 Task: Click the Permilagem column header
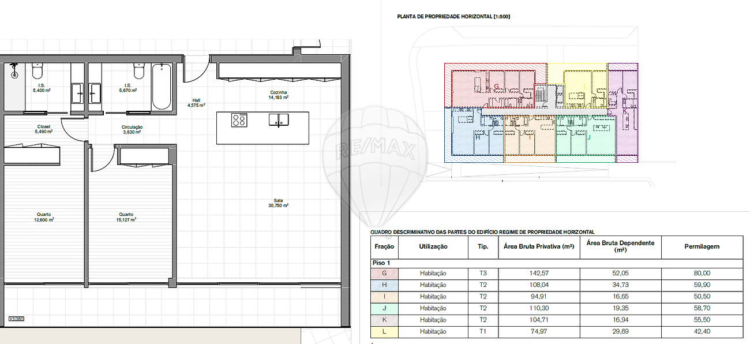[x=702, y=246]
